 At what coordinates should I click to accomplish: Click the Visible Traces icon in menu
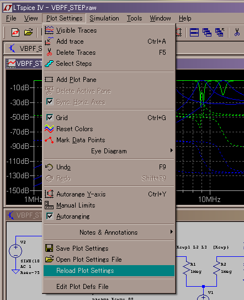(x=49, y=30)
